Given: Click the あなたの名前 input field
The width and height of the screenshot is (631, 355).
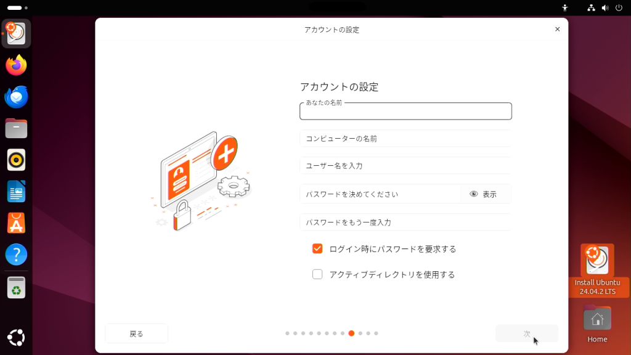Looking at the screenshot, I should click(x=405, y=111).
